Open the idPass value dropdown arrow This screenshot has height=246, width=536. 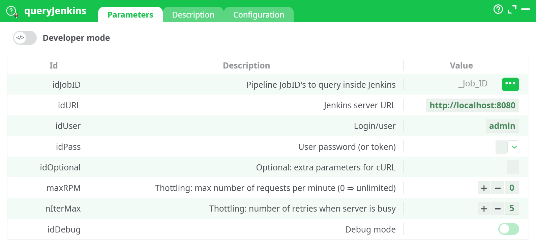pyautogui.click(x=513, y=147)
